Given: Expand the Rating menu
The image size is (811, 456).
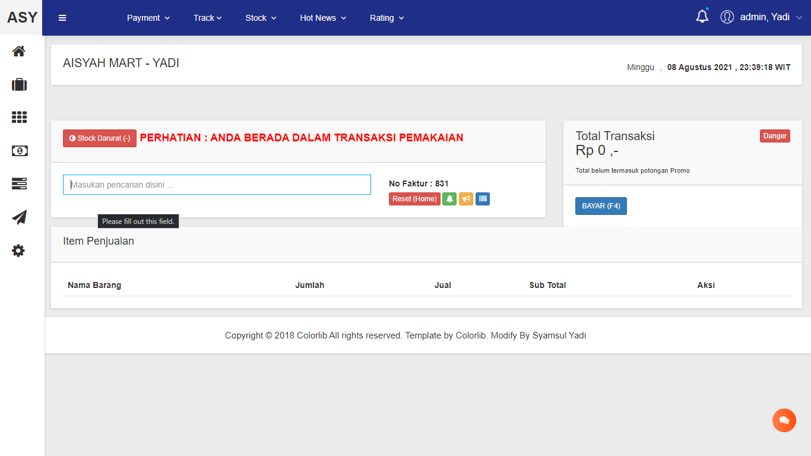Looking at the screenshot, I should click(x=387, y=18).
